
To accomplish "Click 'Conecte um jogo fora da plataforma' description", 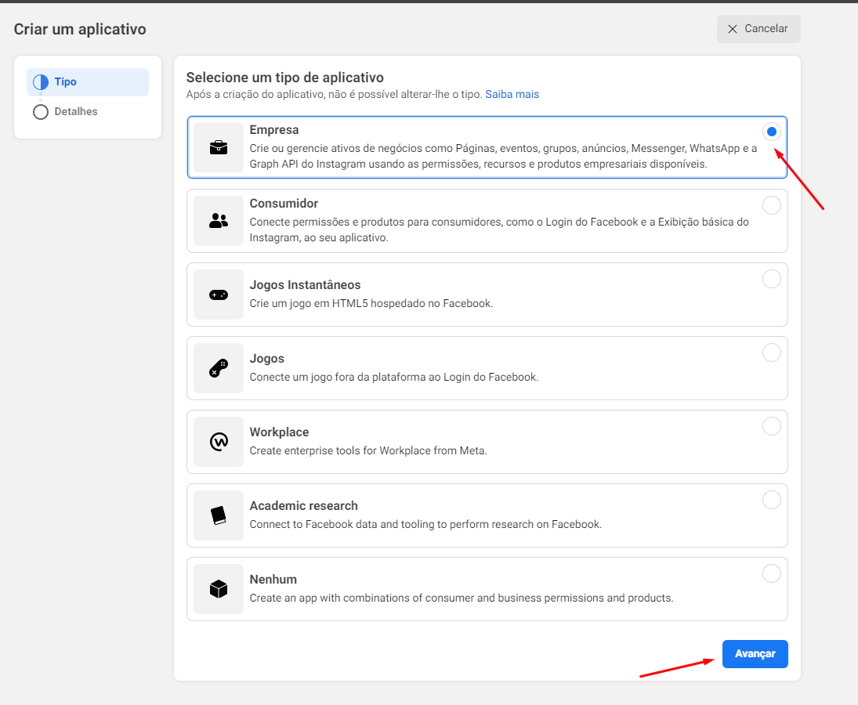I will click(394, 377).
